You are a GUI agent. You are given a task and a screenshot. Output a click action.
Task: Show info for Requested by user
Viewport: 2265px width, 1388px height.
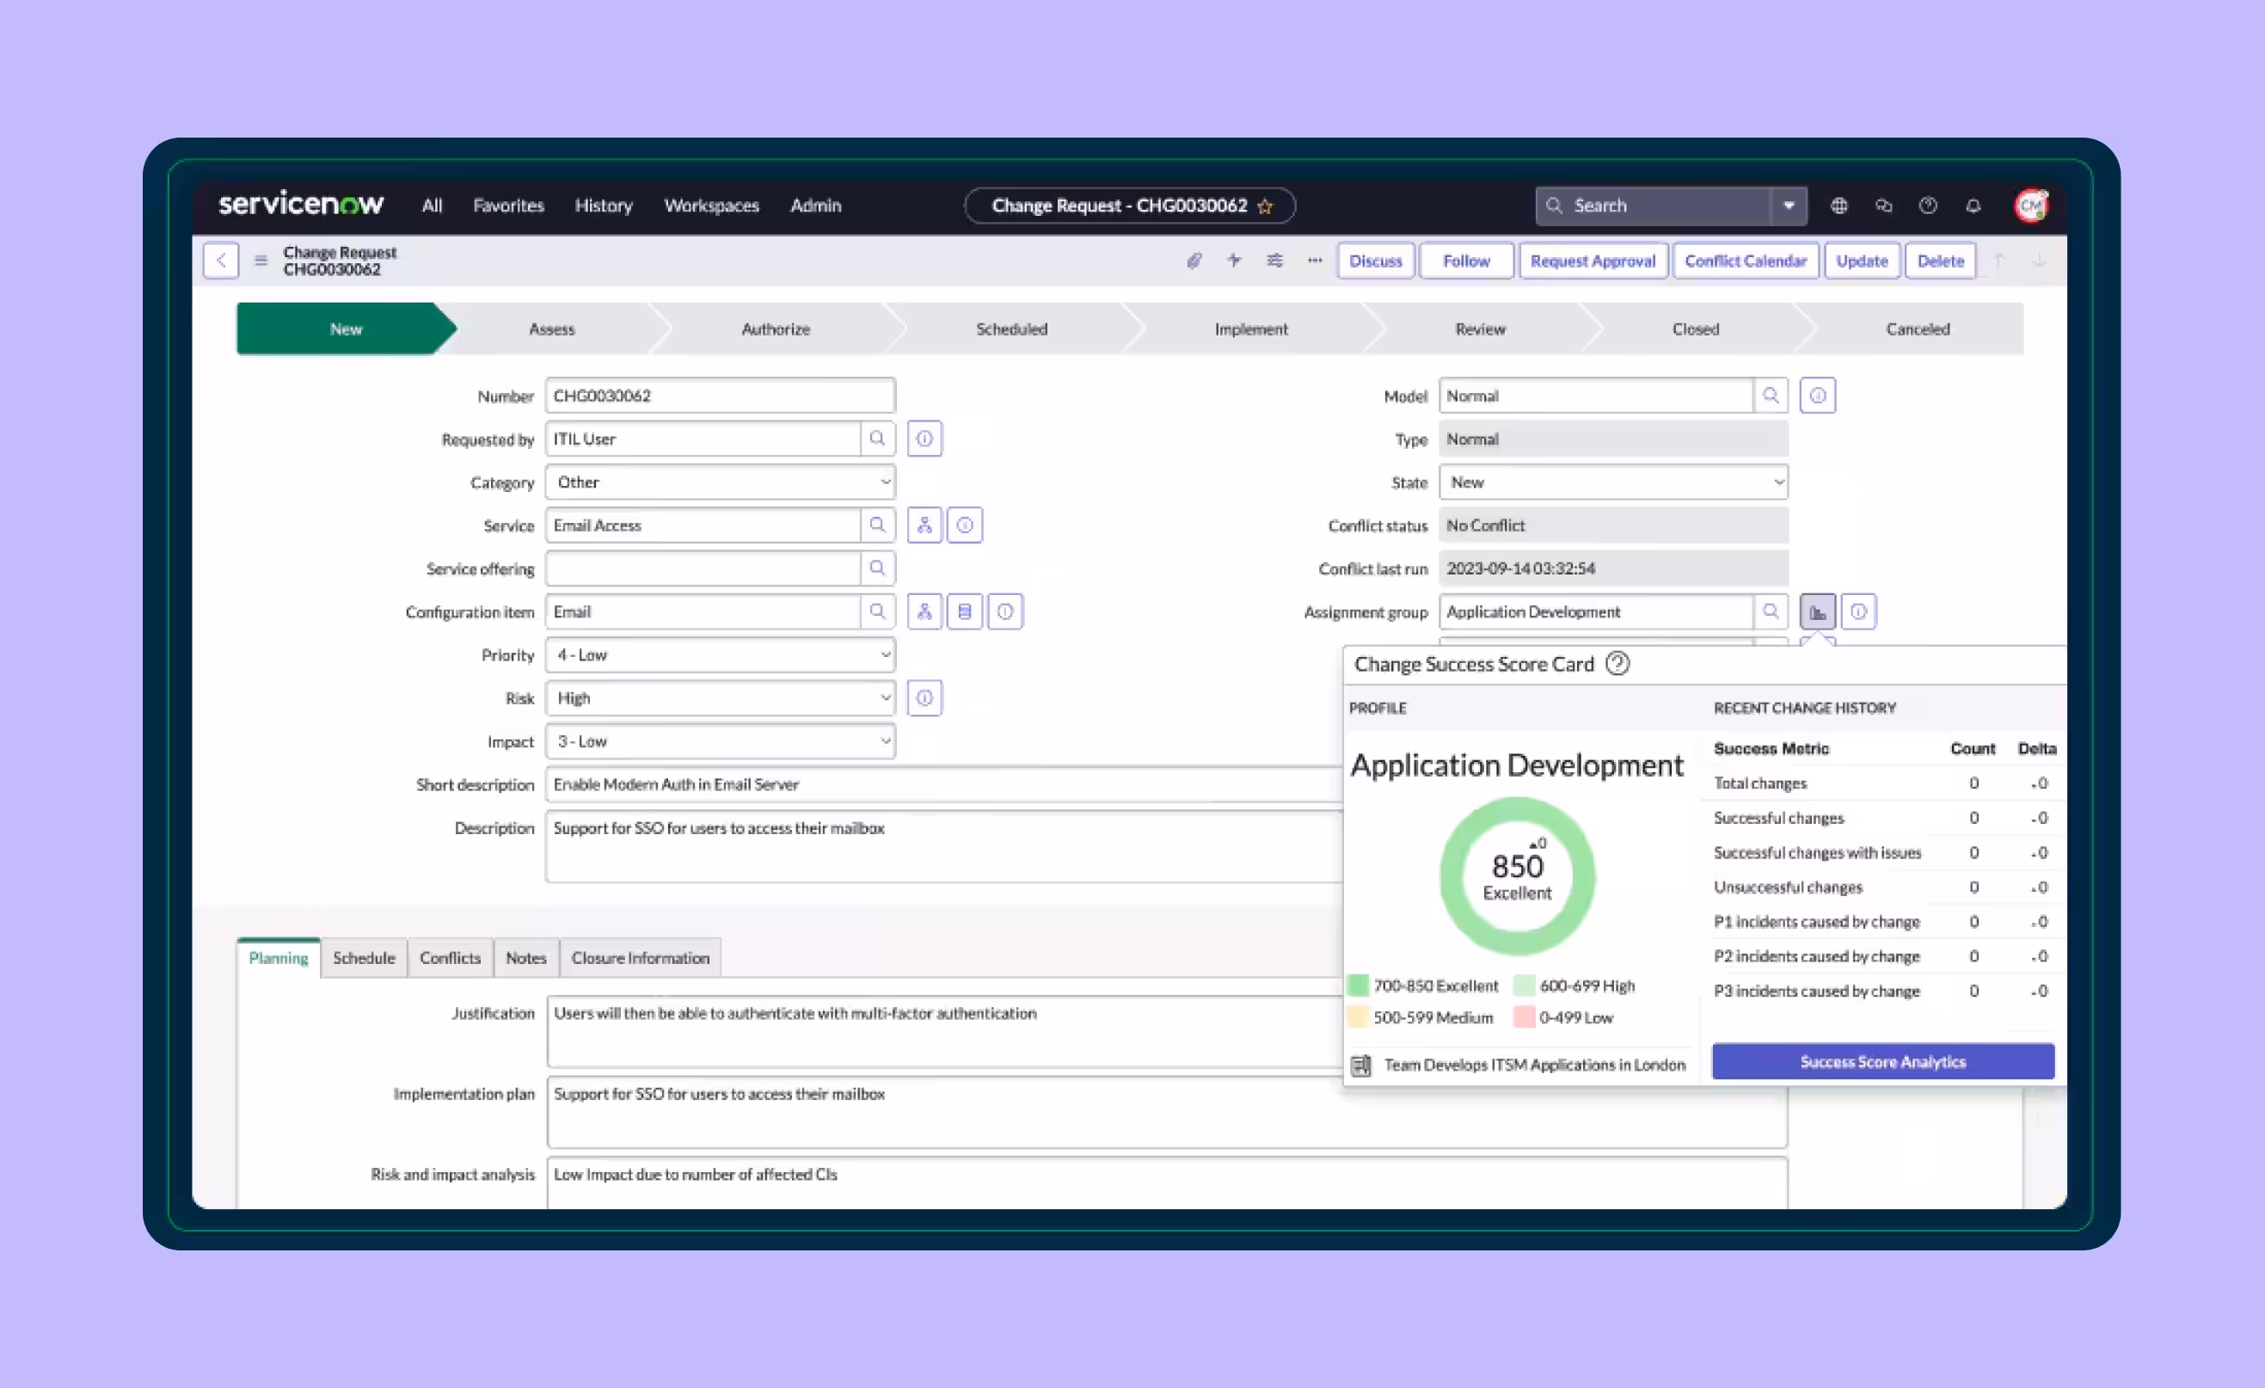click(924, 439)
